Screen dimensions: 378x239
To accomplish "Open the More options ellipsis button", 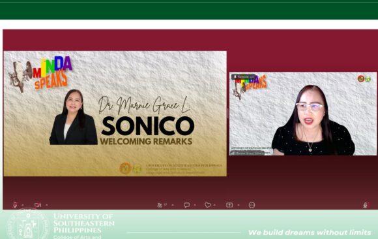I will tap(252, 205).
